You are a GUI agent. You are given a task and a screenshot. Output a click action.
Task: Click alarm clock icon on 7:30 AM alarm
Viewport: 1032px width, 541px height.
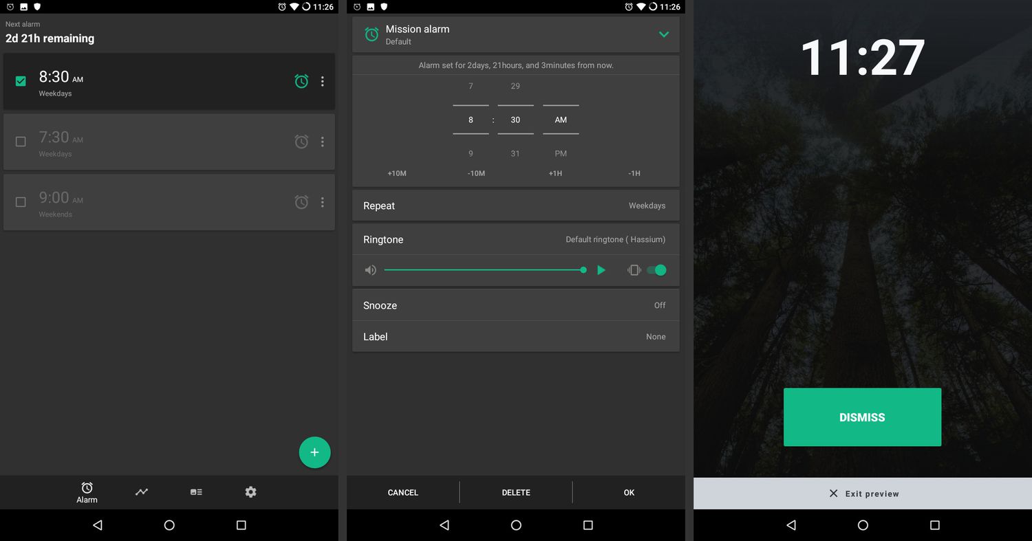pyautogui.click(x=301, y=142)
